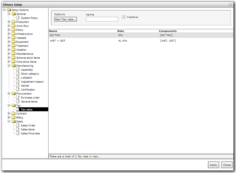Viewport: 236px width, 173px height.
Task: Click the Infrastructure folder icon
Action: [x=13, y=34]
